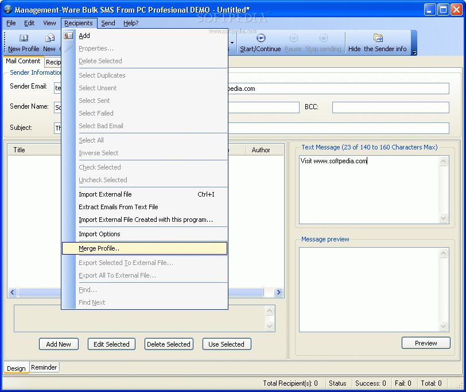466x392 pixels.
Task: Click the Add New button
Action: pyautogui.click(x=59, y=344)
